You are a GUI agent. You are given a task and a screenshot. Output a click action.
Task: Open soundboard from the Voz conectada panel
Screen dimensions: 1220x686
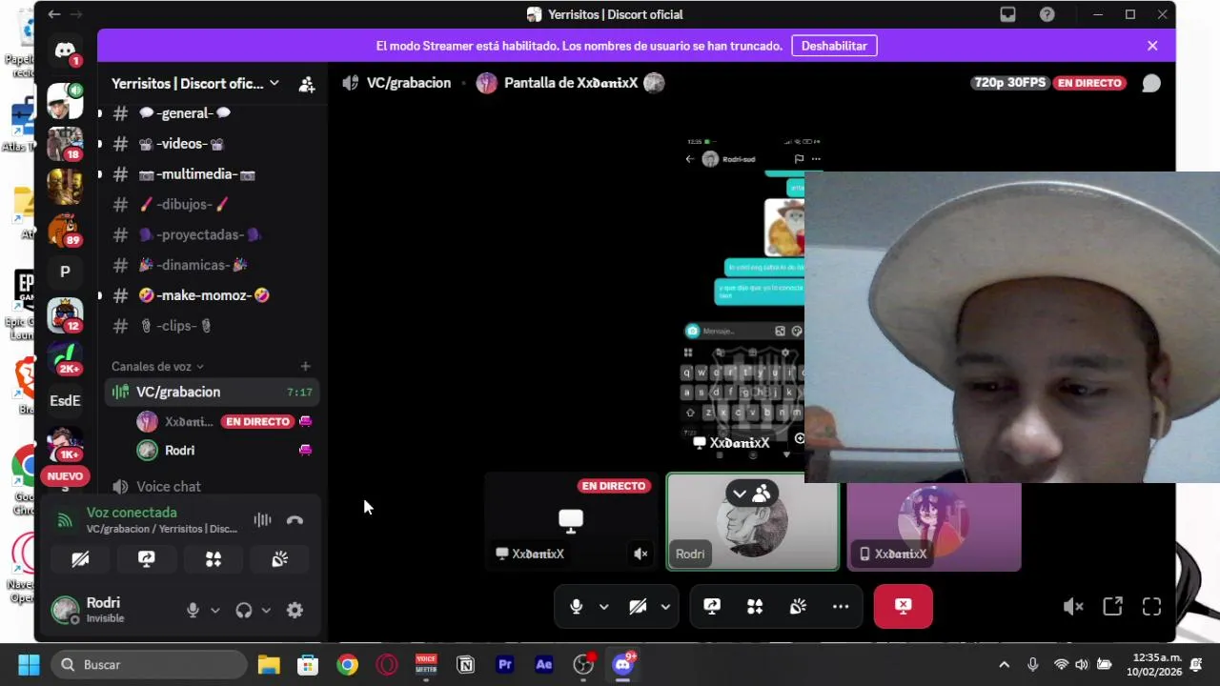[x=279, y=559]
